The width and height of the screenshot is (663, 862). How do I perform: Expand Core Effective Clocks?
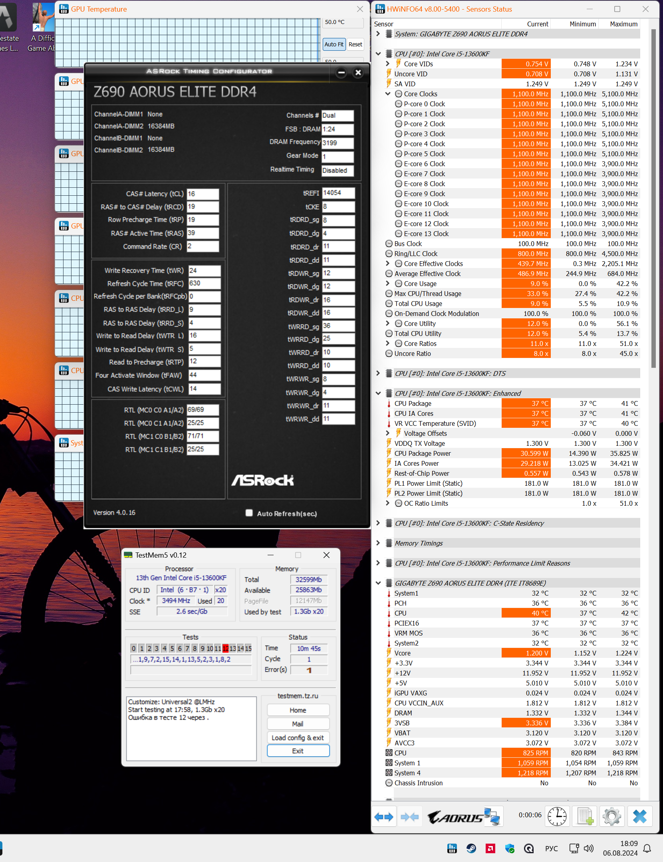point(387,264)
